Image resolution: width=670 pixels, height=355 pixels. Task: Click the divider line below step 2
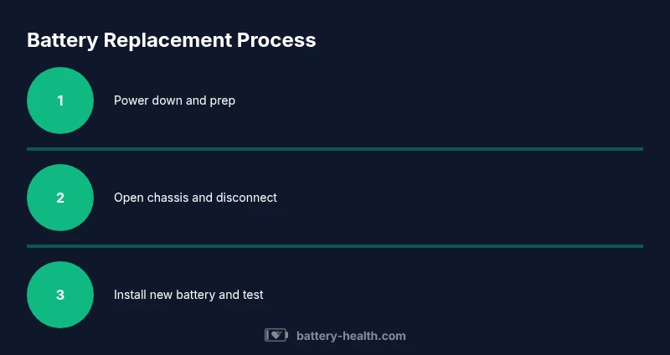coord(335,246)
